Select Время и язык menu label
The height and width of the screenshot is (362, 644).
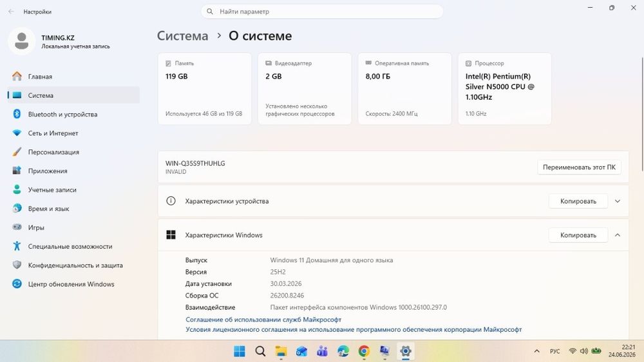pos(48,209)
